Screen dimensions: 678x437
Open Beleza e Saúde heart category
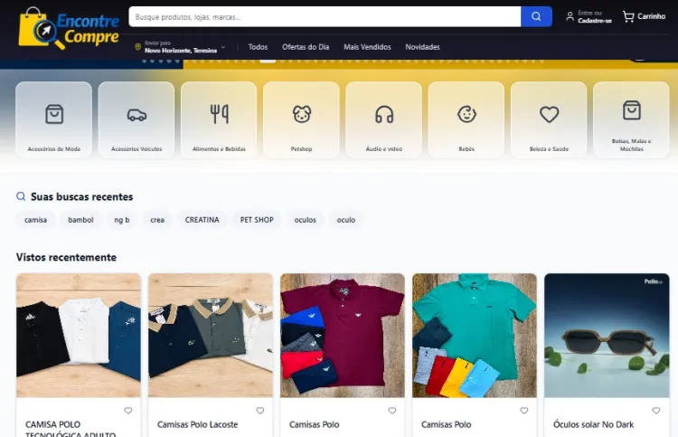tap(549, 119)
